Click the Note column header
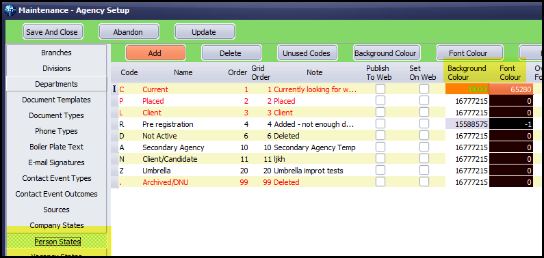 click(x=314, y=72)
